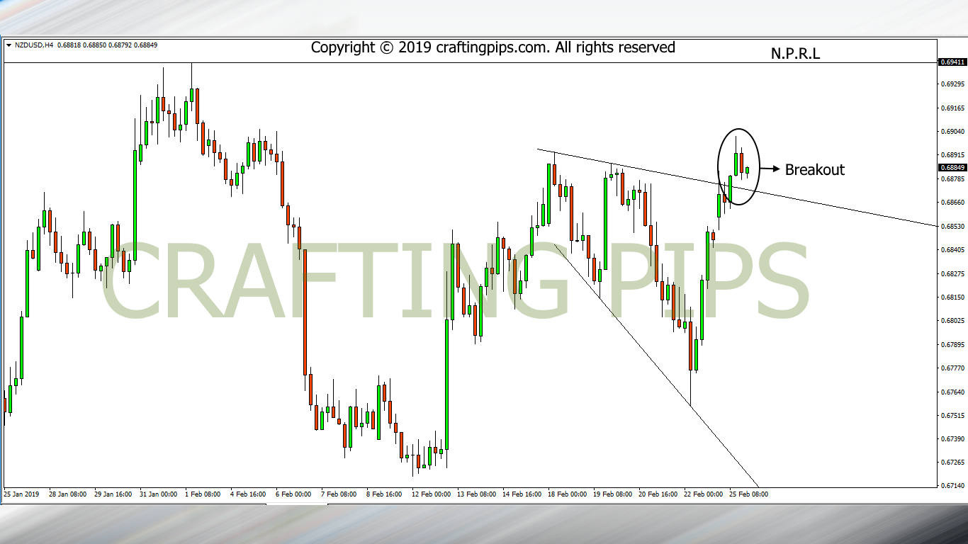Click the Copyright 2019 craftingpips.com text
Image resolution: width=968 pixels, height=544 pixels.
(493, 47)
